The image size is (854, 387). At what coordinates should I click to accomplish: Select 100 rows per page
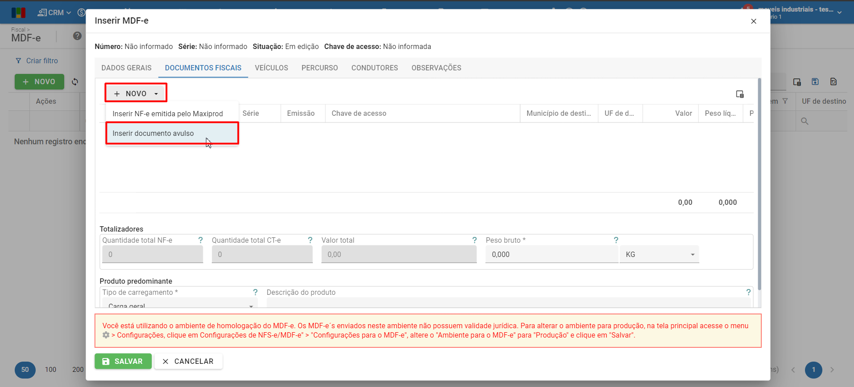tap(51, 370)
